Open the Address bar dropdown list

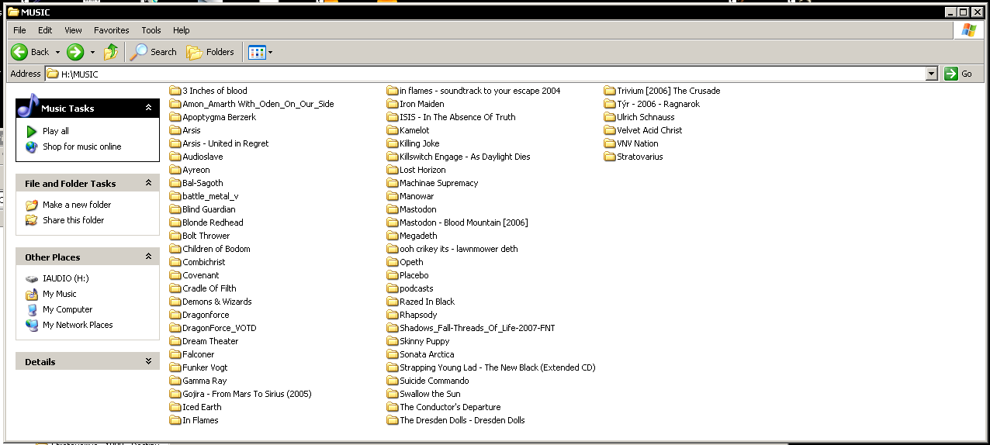tap(932, 74)
